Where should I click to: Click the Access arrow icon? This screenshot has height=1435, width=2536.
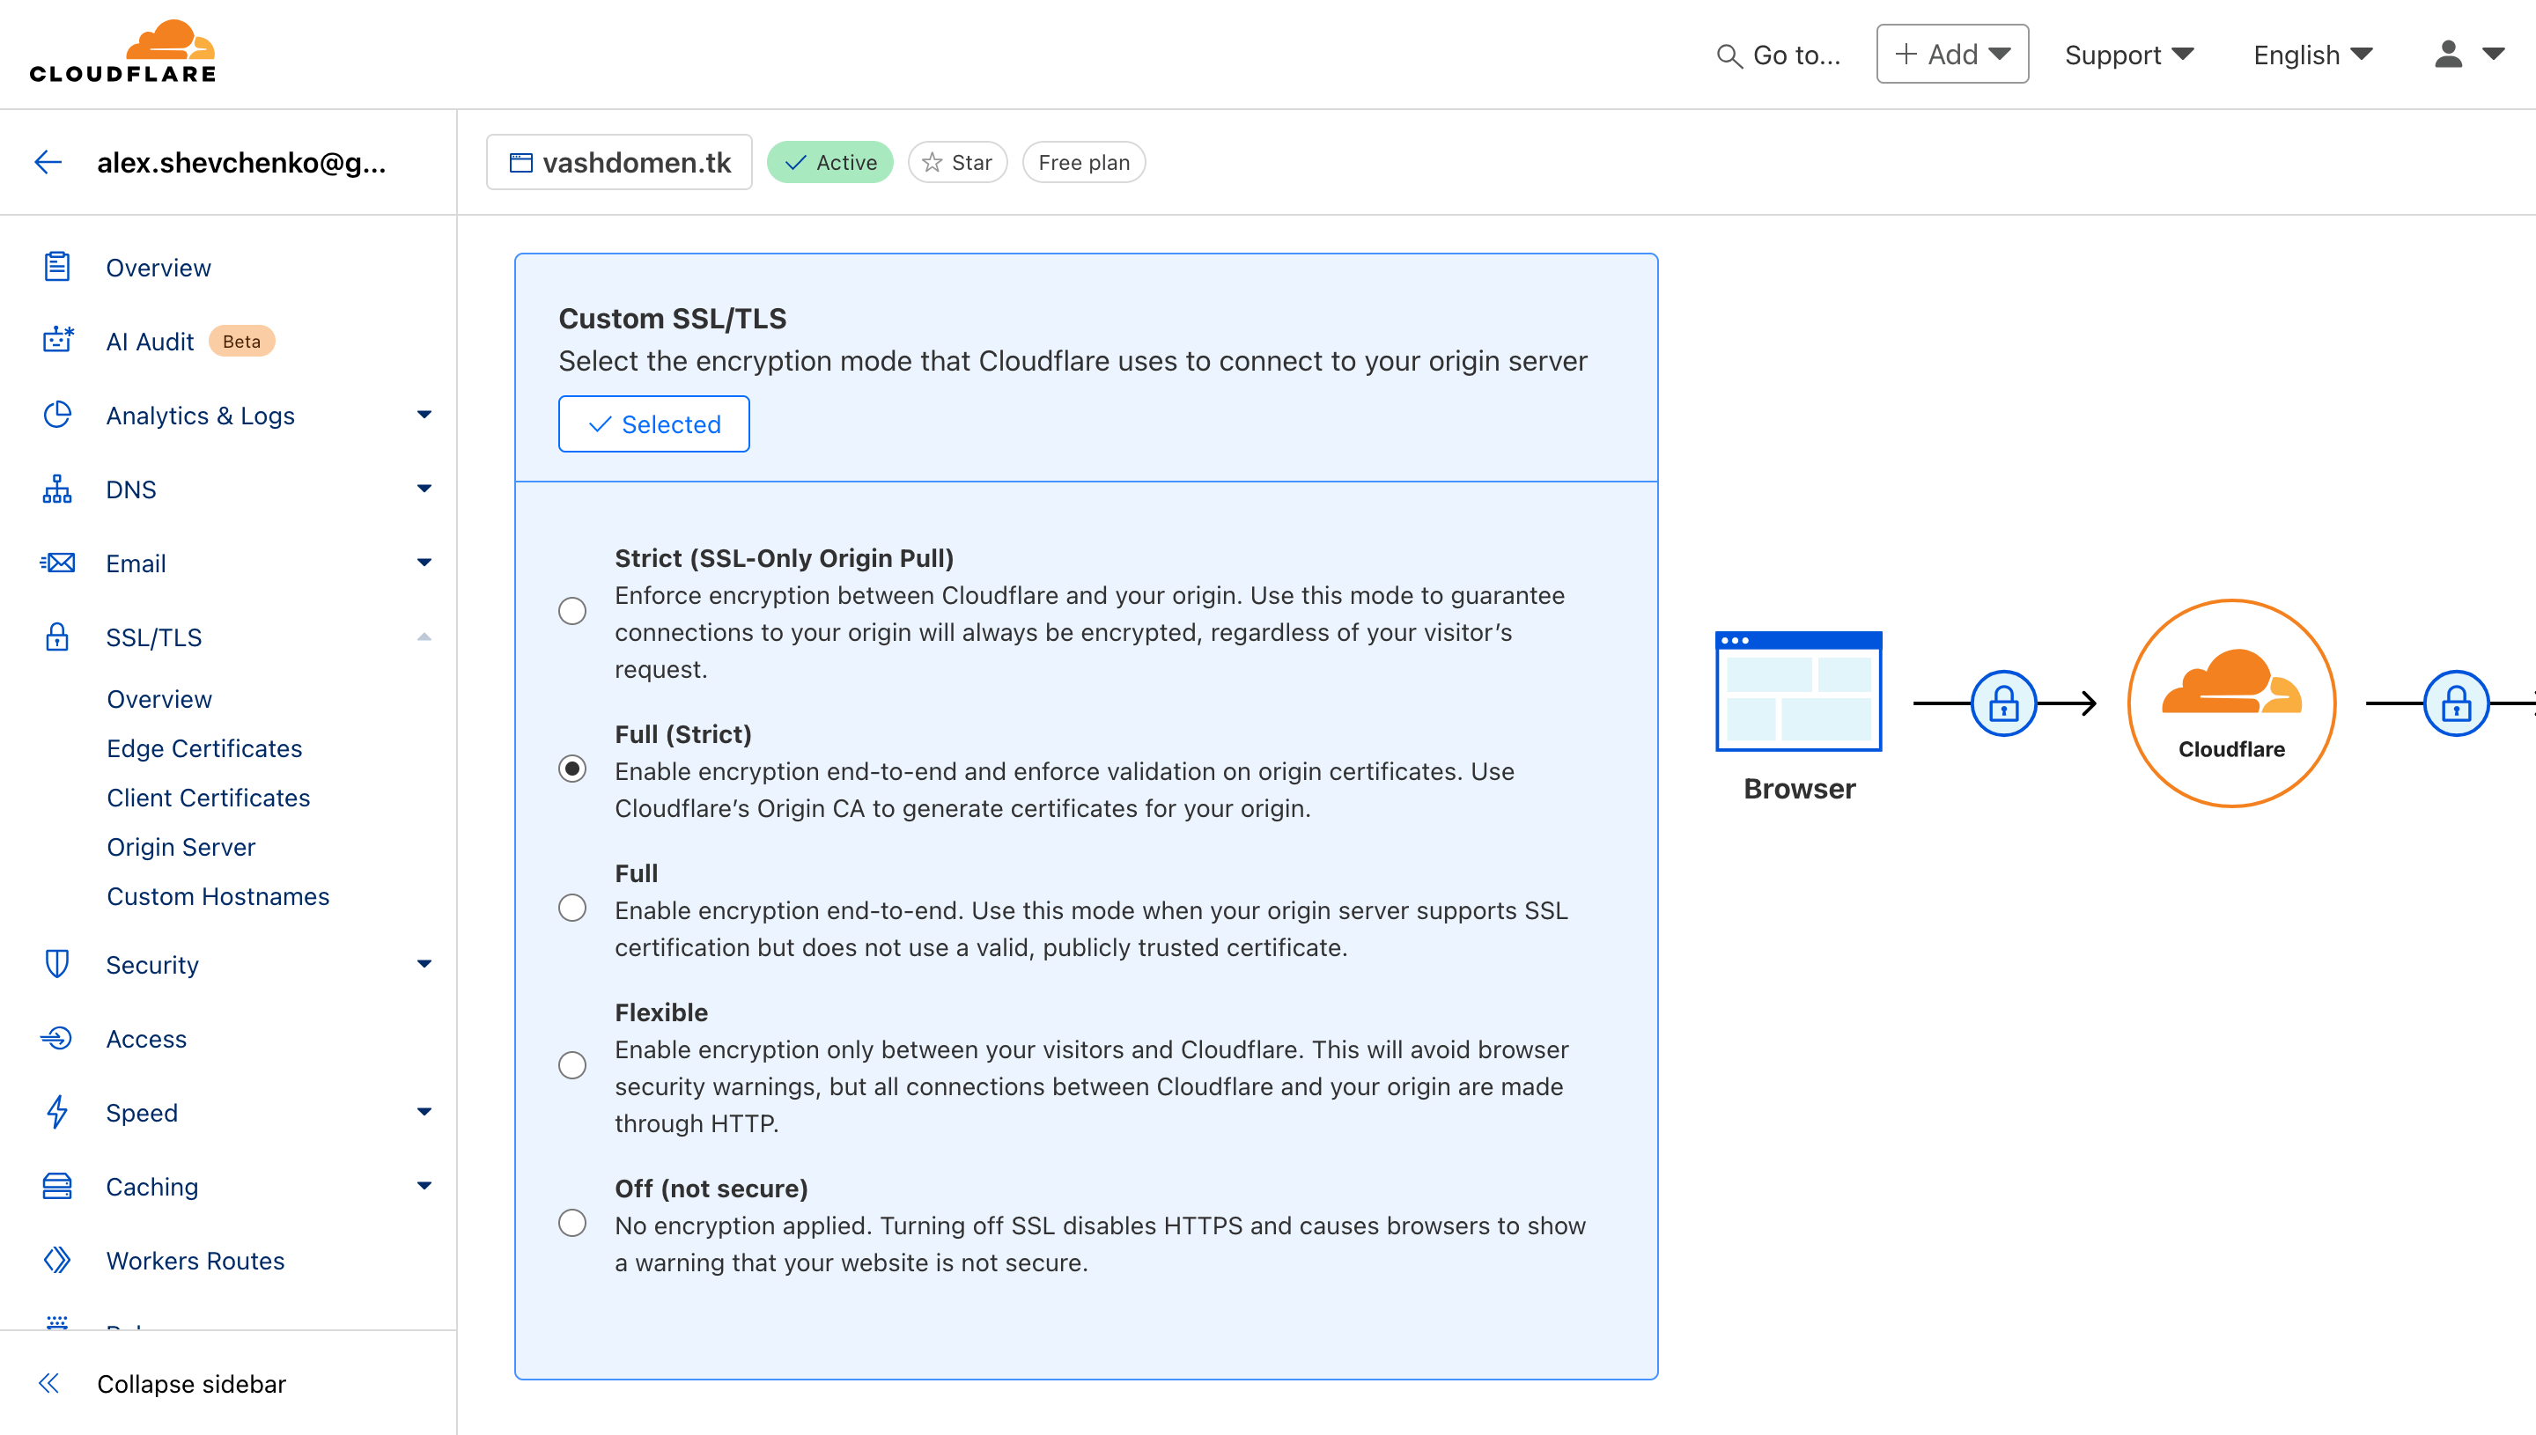56,1038
